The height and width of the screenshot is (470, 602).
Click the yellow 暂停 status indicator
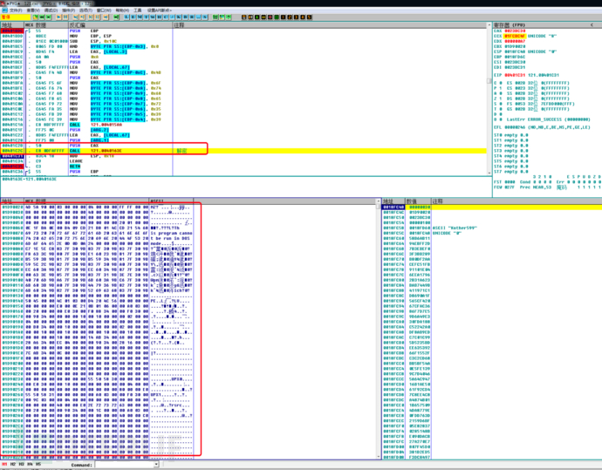point(16,17)
